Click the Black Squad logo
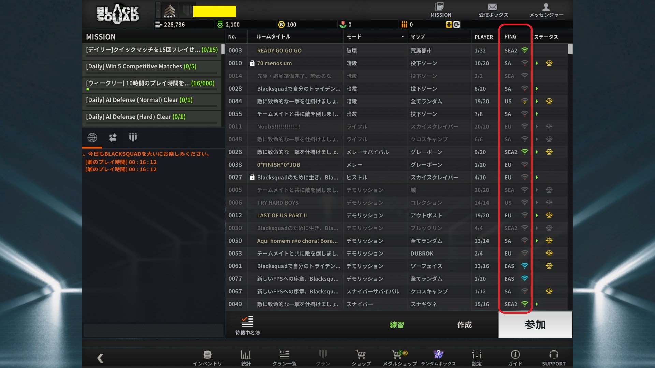Viewport: 655px width, 368px height. point(118,14)
